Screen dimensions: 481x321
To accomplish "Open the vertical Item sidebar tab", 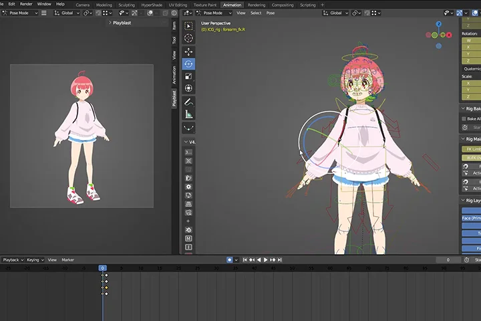I will (x=174, y=25).
